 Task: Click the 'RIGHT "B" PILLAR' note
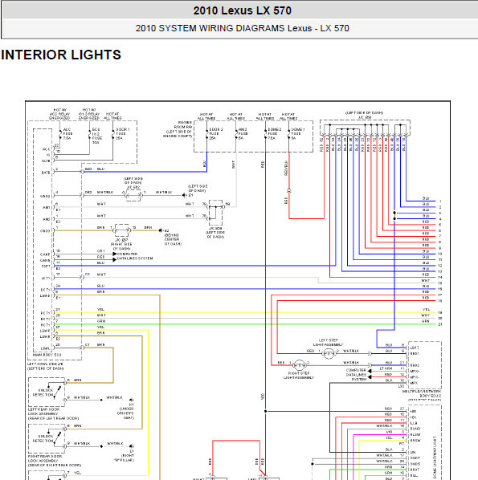coord(124,458)
